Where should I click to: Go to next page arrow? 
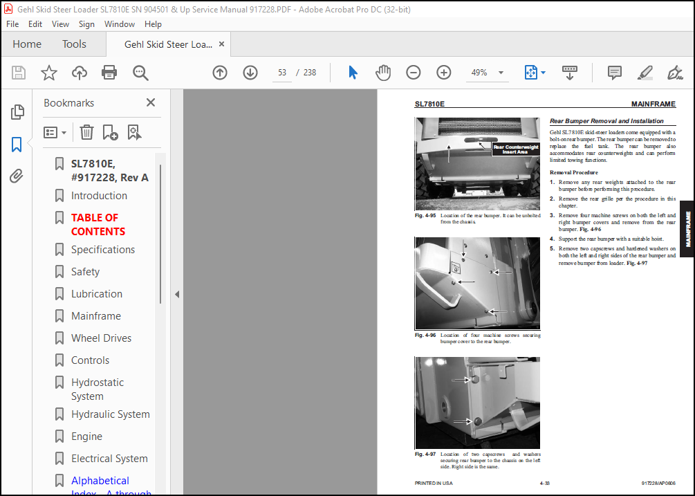(x=250, y=72)
